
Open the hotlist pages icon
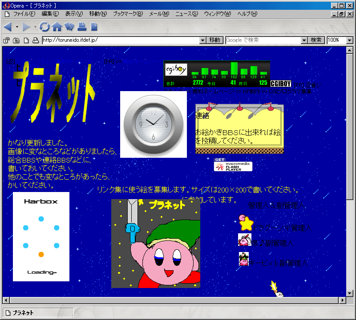click(69, 27)
